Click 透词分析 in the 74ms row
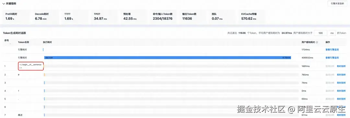Viewport: 350px width, 118px height. [330, 83]
